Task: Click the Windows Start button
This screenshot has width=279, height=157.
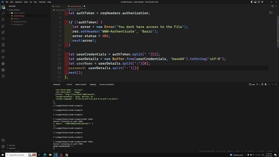Action: [x=3, y=155]
